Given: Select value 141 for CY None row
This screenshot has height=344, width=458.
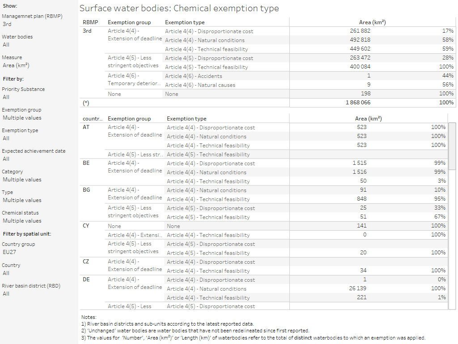Looking at the screenshot, I should [361, 226].
